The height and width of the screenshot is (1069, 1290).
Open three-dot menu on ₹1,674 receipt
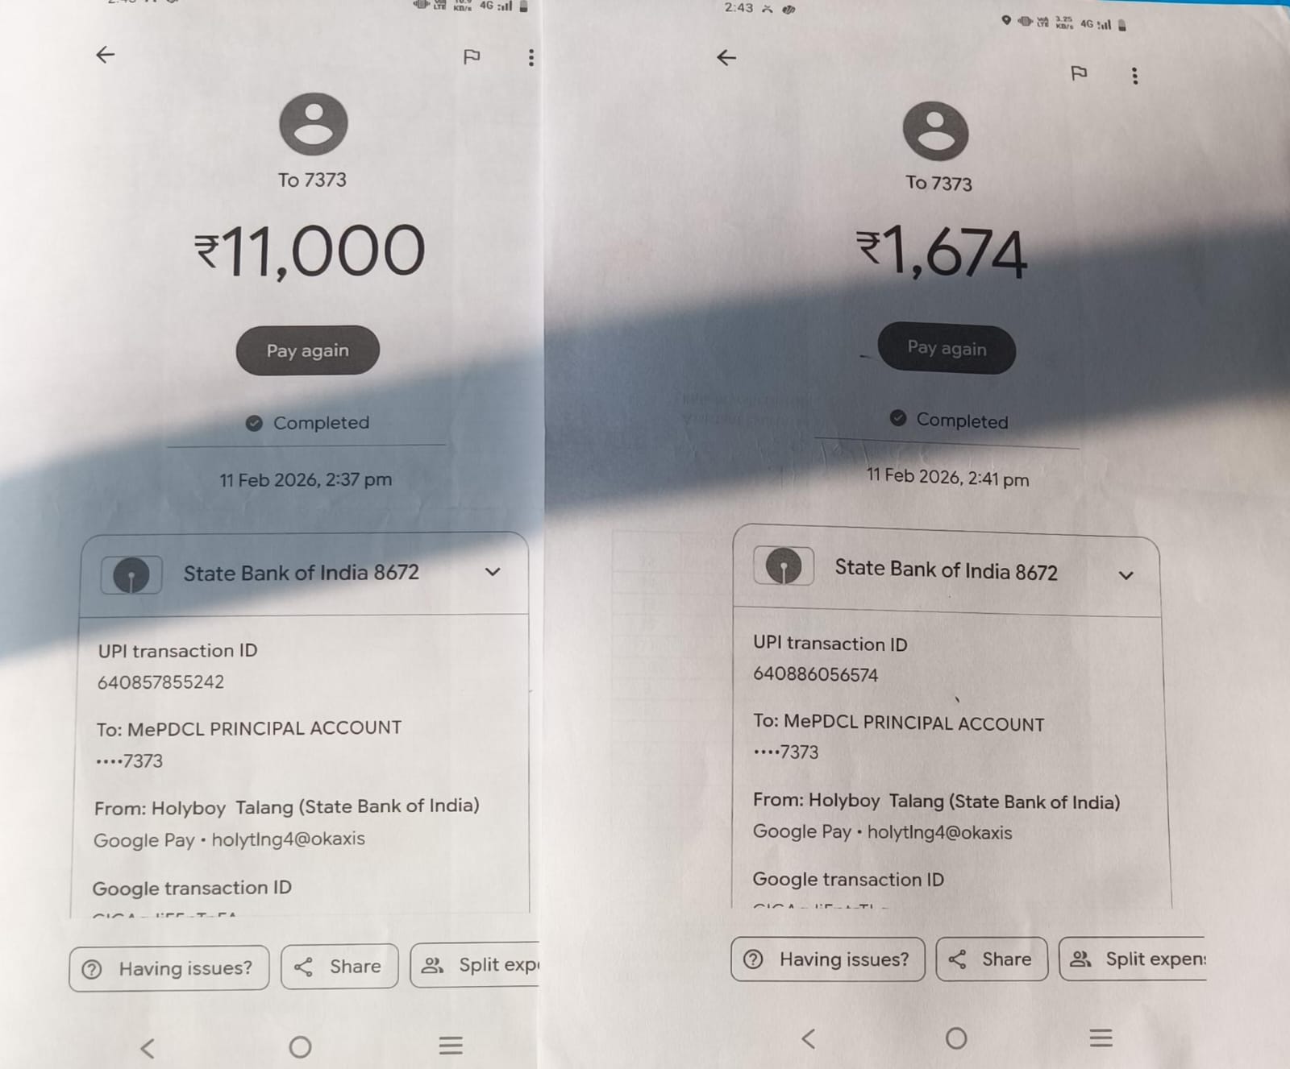pos(1135,76)
